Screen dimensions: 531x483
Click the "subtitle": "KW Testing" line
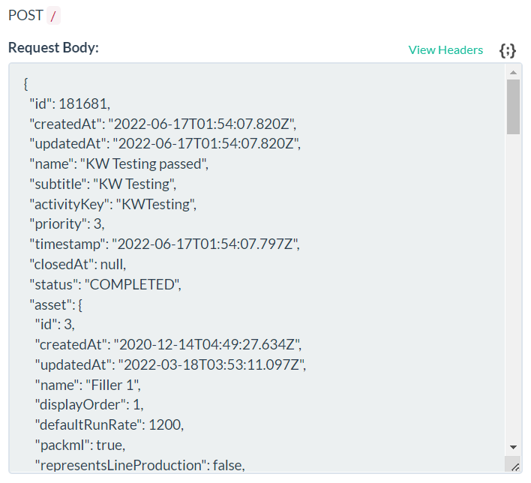tap(103, 183)
